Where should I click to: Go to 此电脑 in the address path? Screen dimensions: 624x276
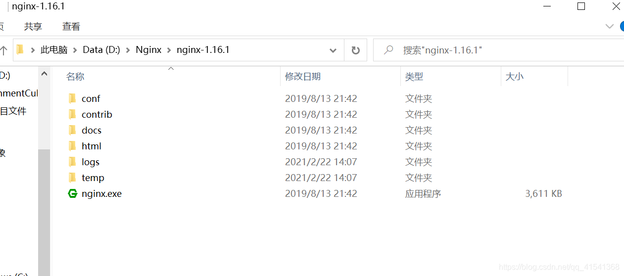click(54, 50)
